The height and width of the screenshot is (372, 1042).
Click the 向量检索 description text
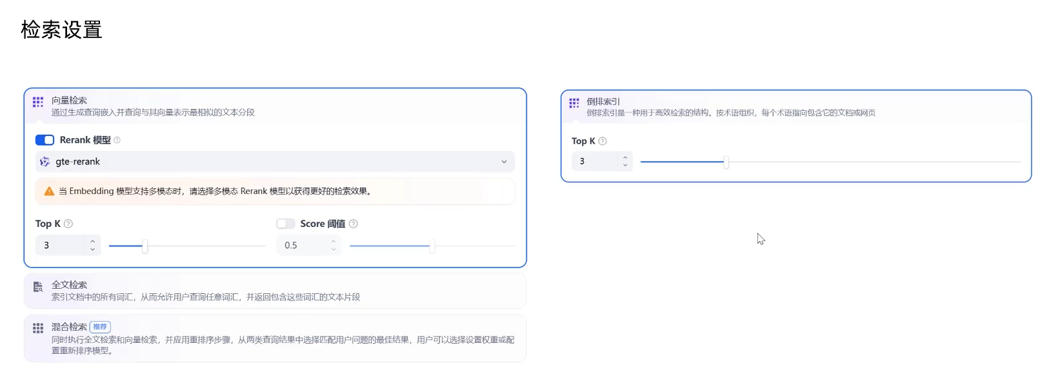[x=153, y=112]
